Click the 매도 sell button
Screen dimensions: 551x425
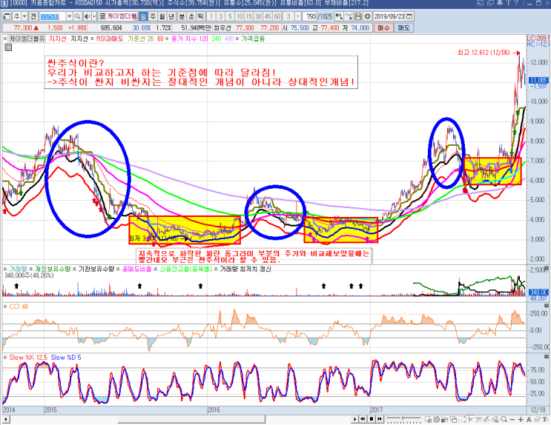(403, 27)
